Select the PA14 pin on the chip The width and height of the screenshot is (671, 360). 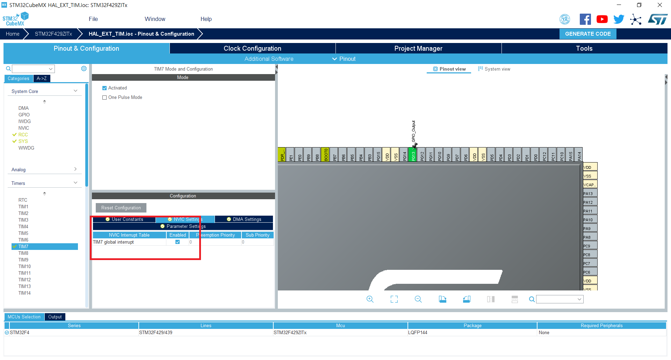click(x=579, y=154)
